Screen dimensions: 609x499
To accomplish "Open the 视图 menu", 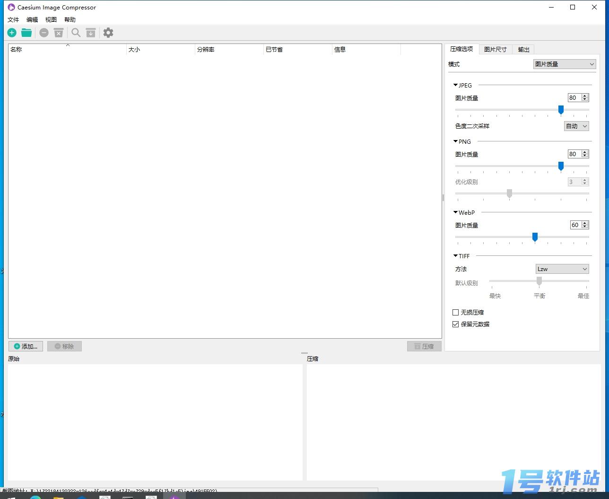I will point(51,19).
